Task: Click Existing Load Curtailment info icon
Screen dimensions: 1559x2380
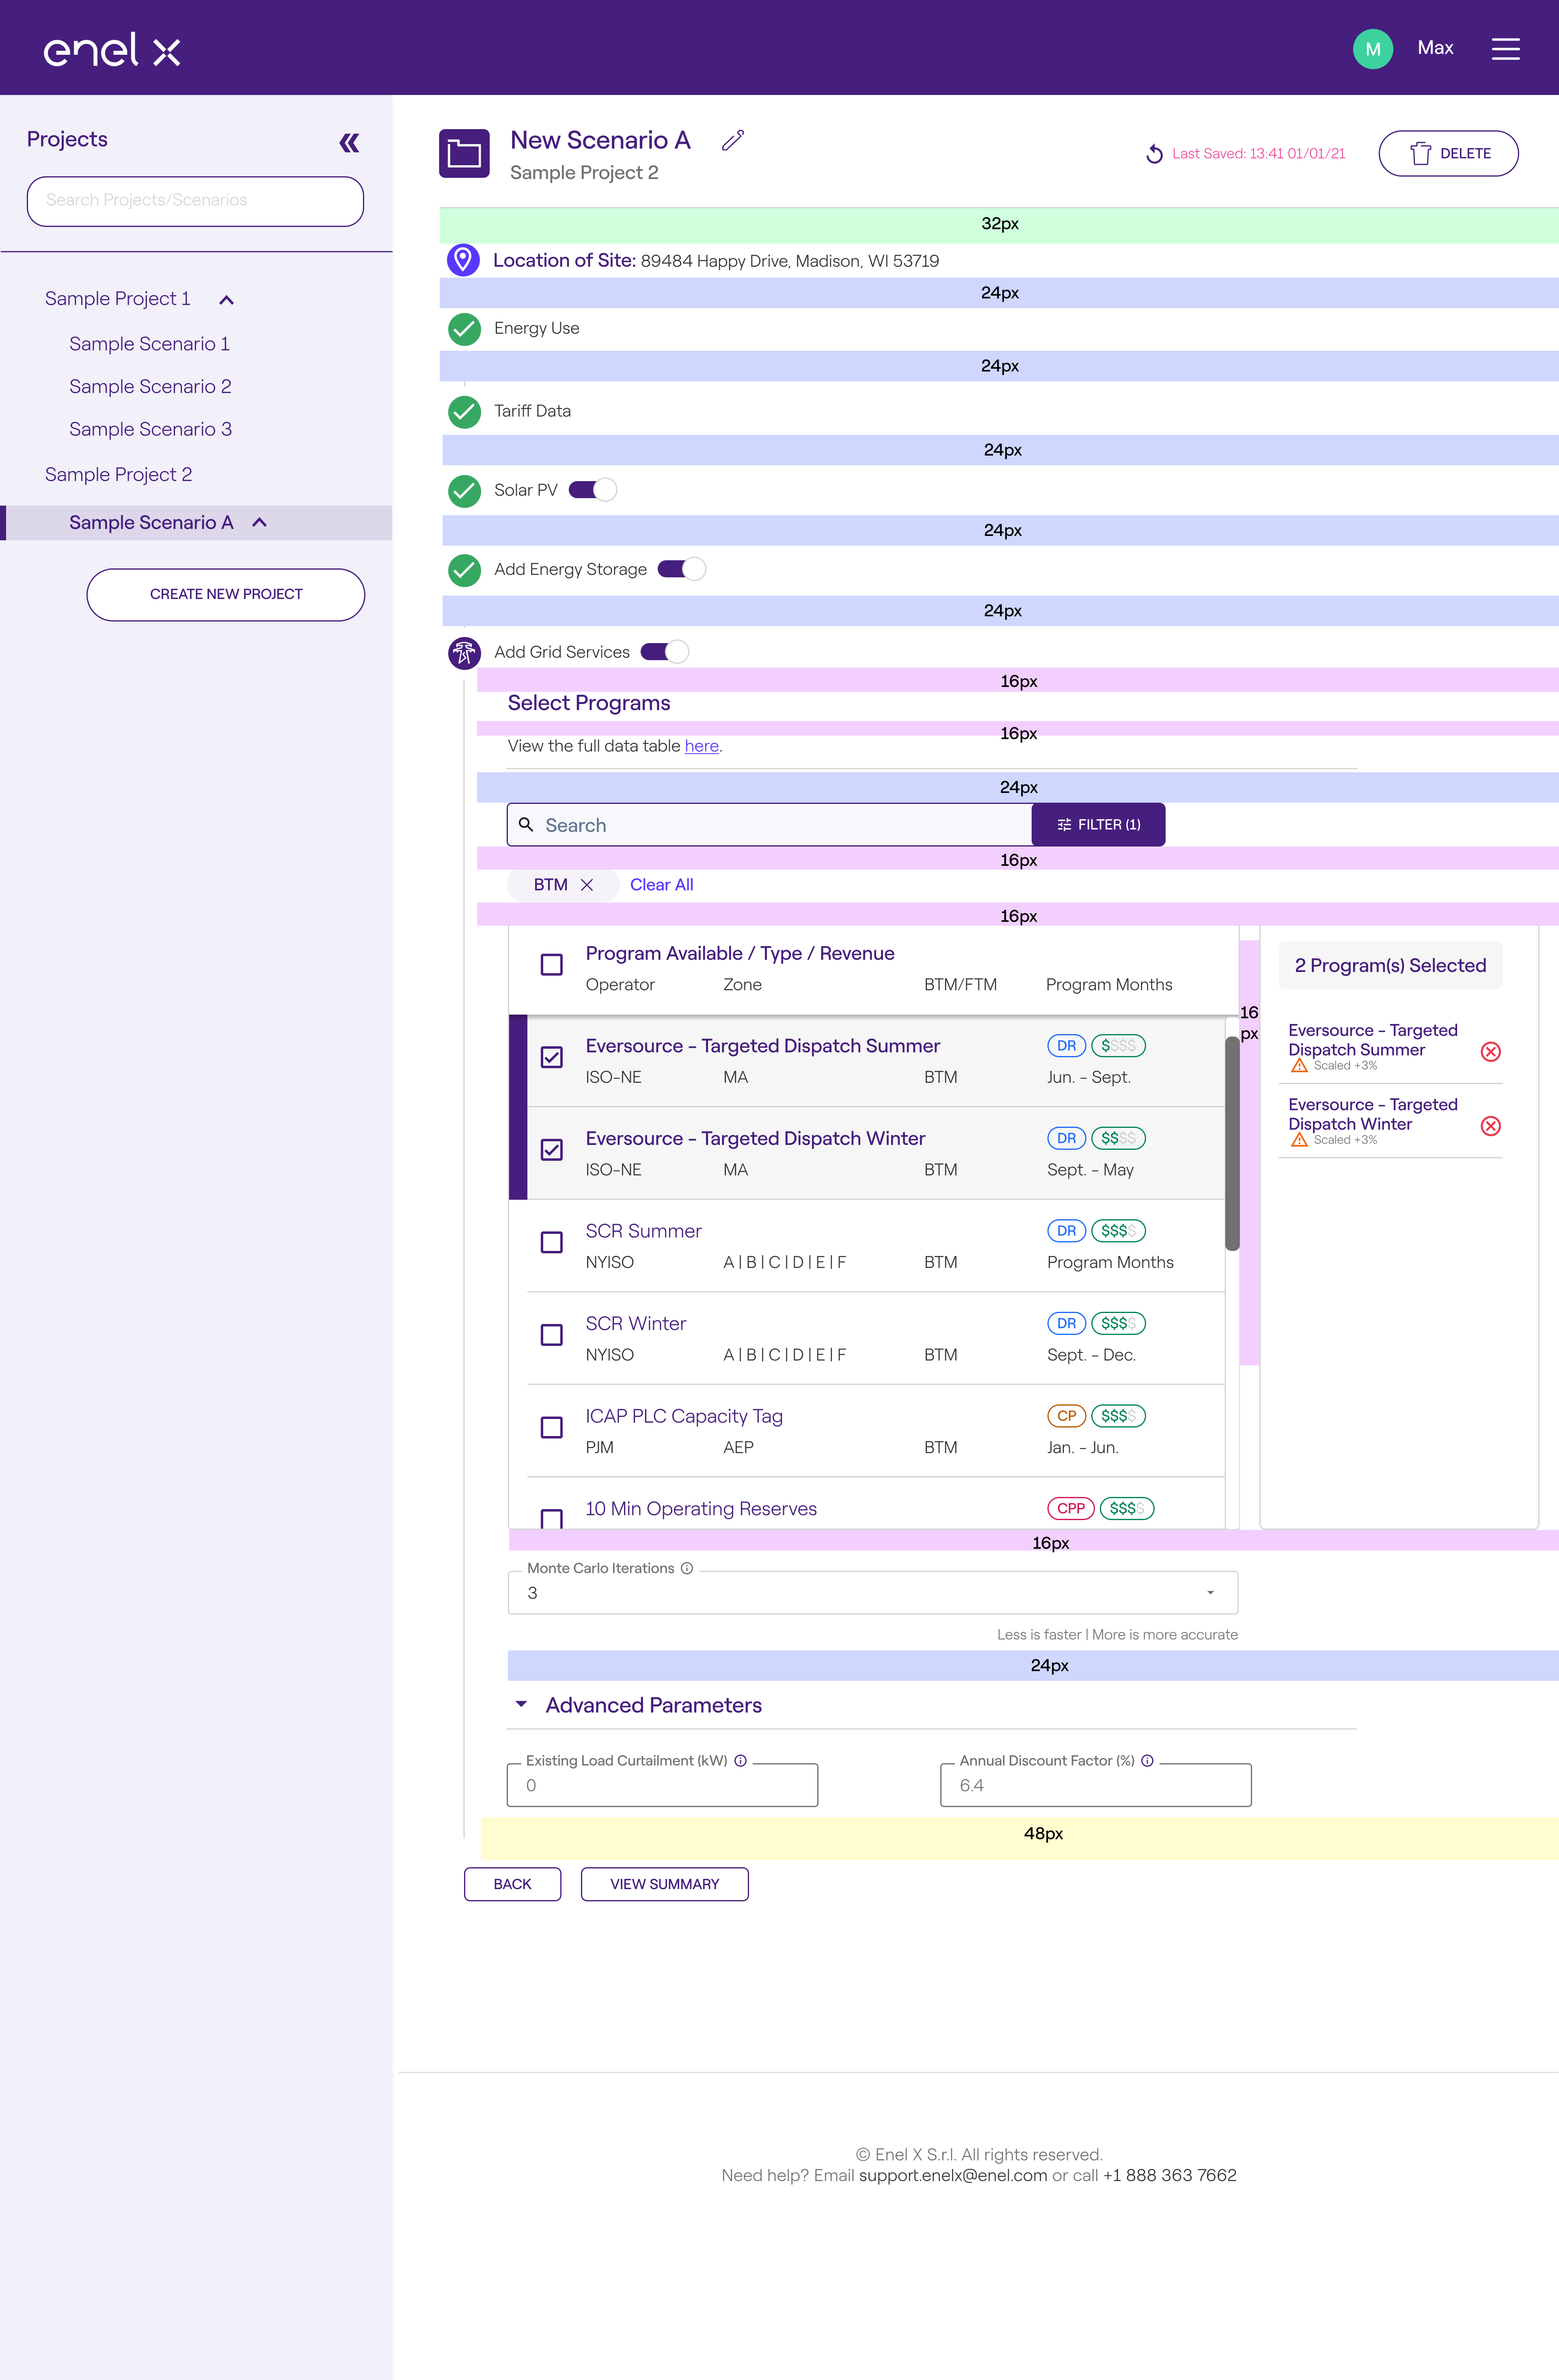Action: [741, 1761]
